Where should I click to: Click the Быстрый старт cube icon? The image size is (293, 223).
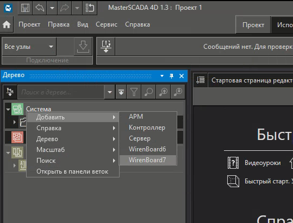point(233,181)
